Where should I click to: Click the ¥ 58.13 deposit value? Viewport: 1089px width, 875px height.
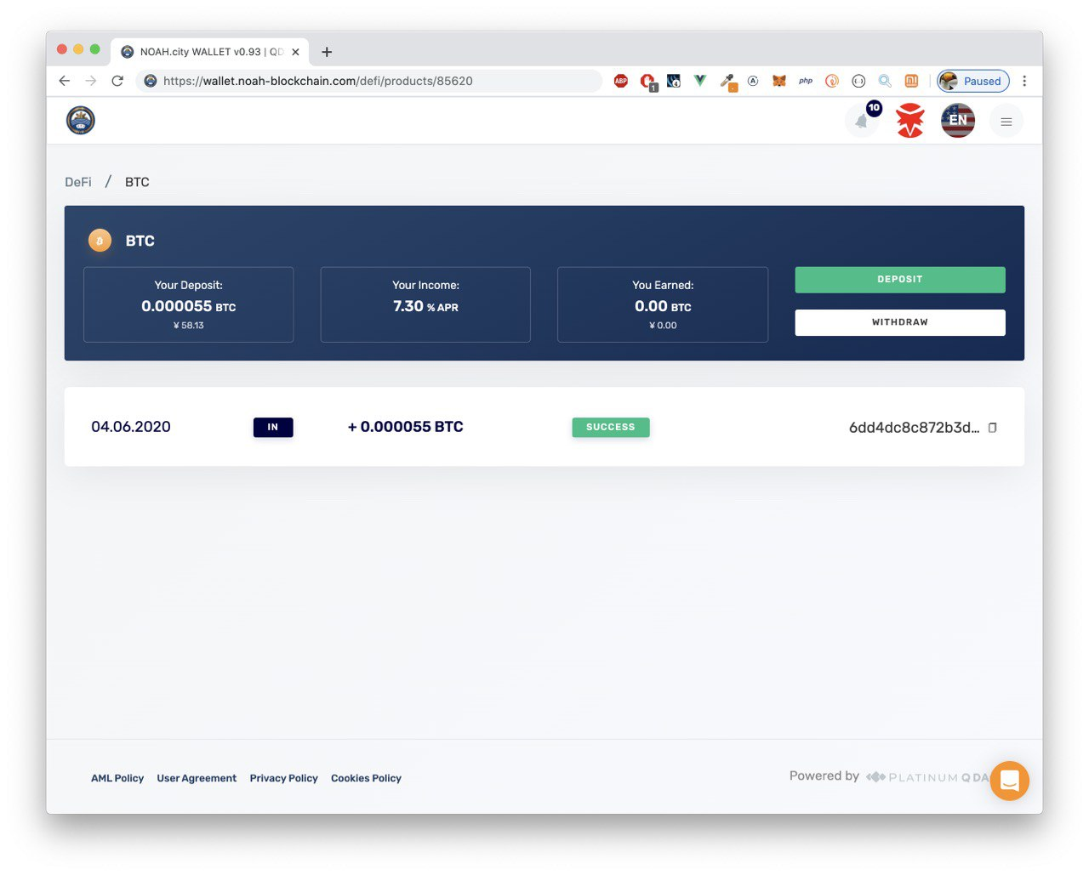click(x=189, y=325)
